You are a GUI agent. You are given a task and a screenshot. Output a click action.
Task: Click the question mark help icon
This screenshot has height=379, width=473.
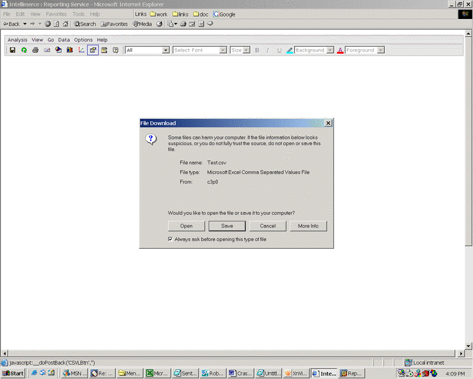click(115, 50)
